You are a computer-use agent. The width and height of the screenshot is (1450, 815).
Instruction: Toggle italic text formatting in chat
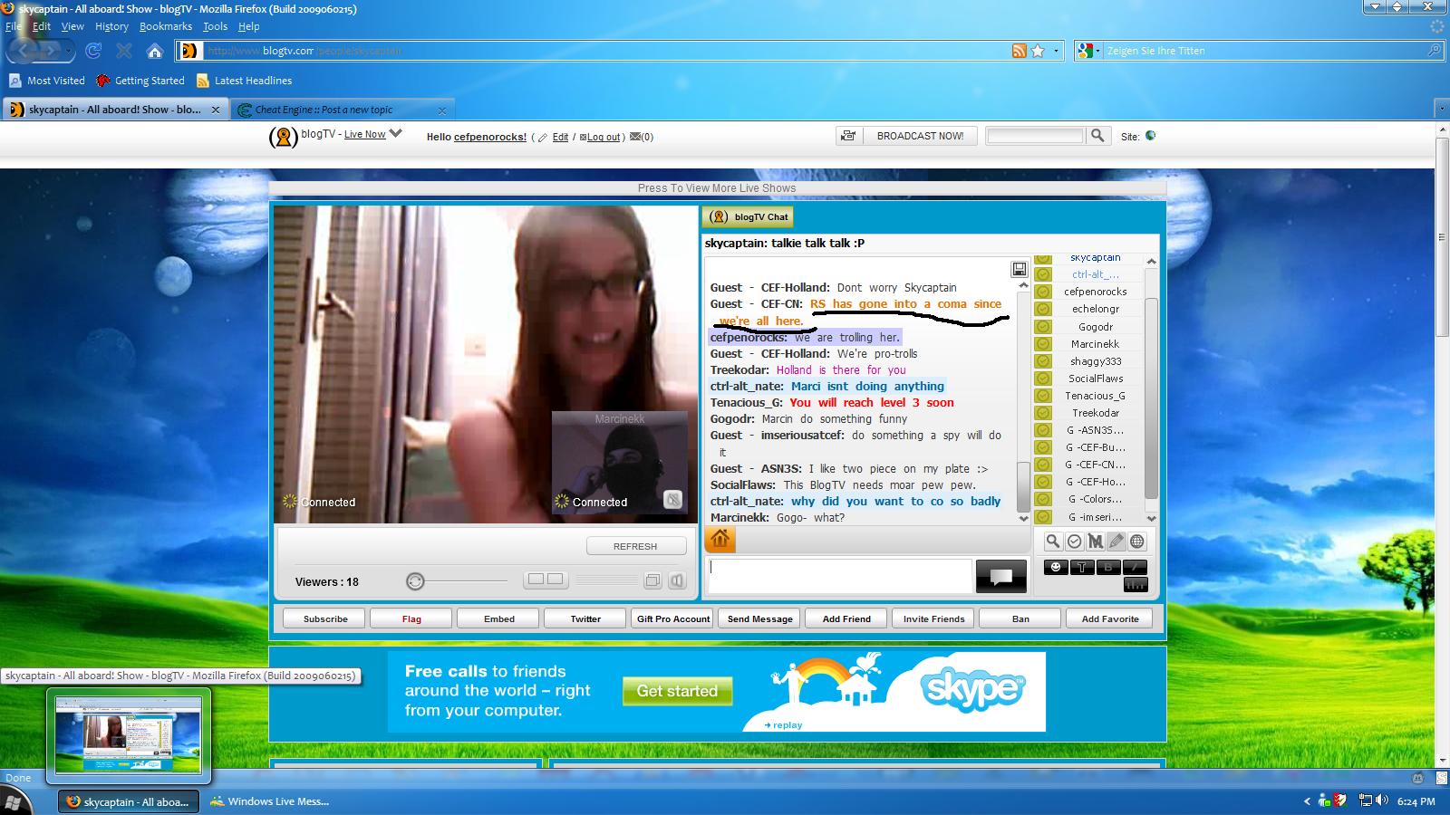tap(1134, 567)
